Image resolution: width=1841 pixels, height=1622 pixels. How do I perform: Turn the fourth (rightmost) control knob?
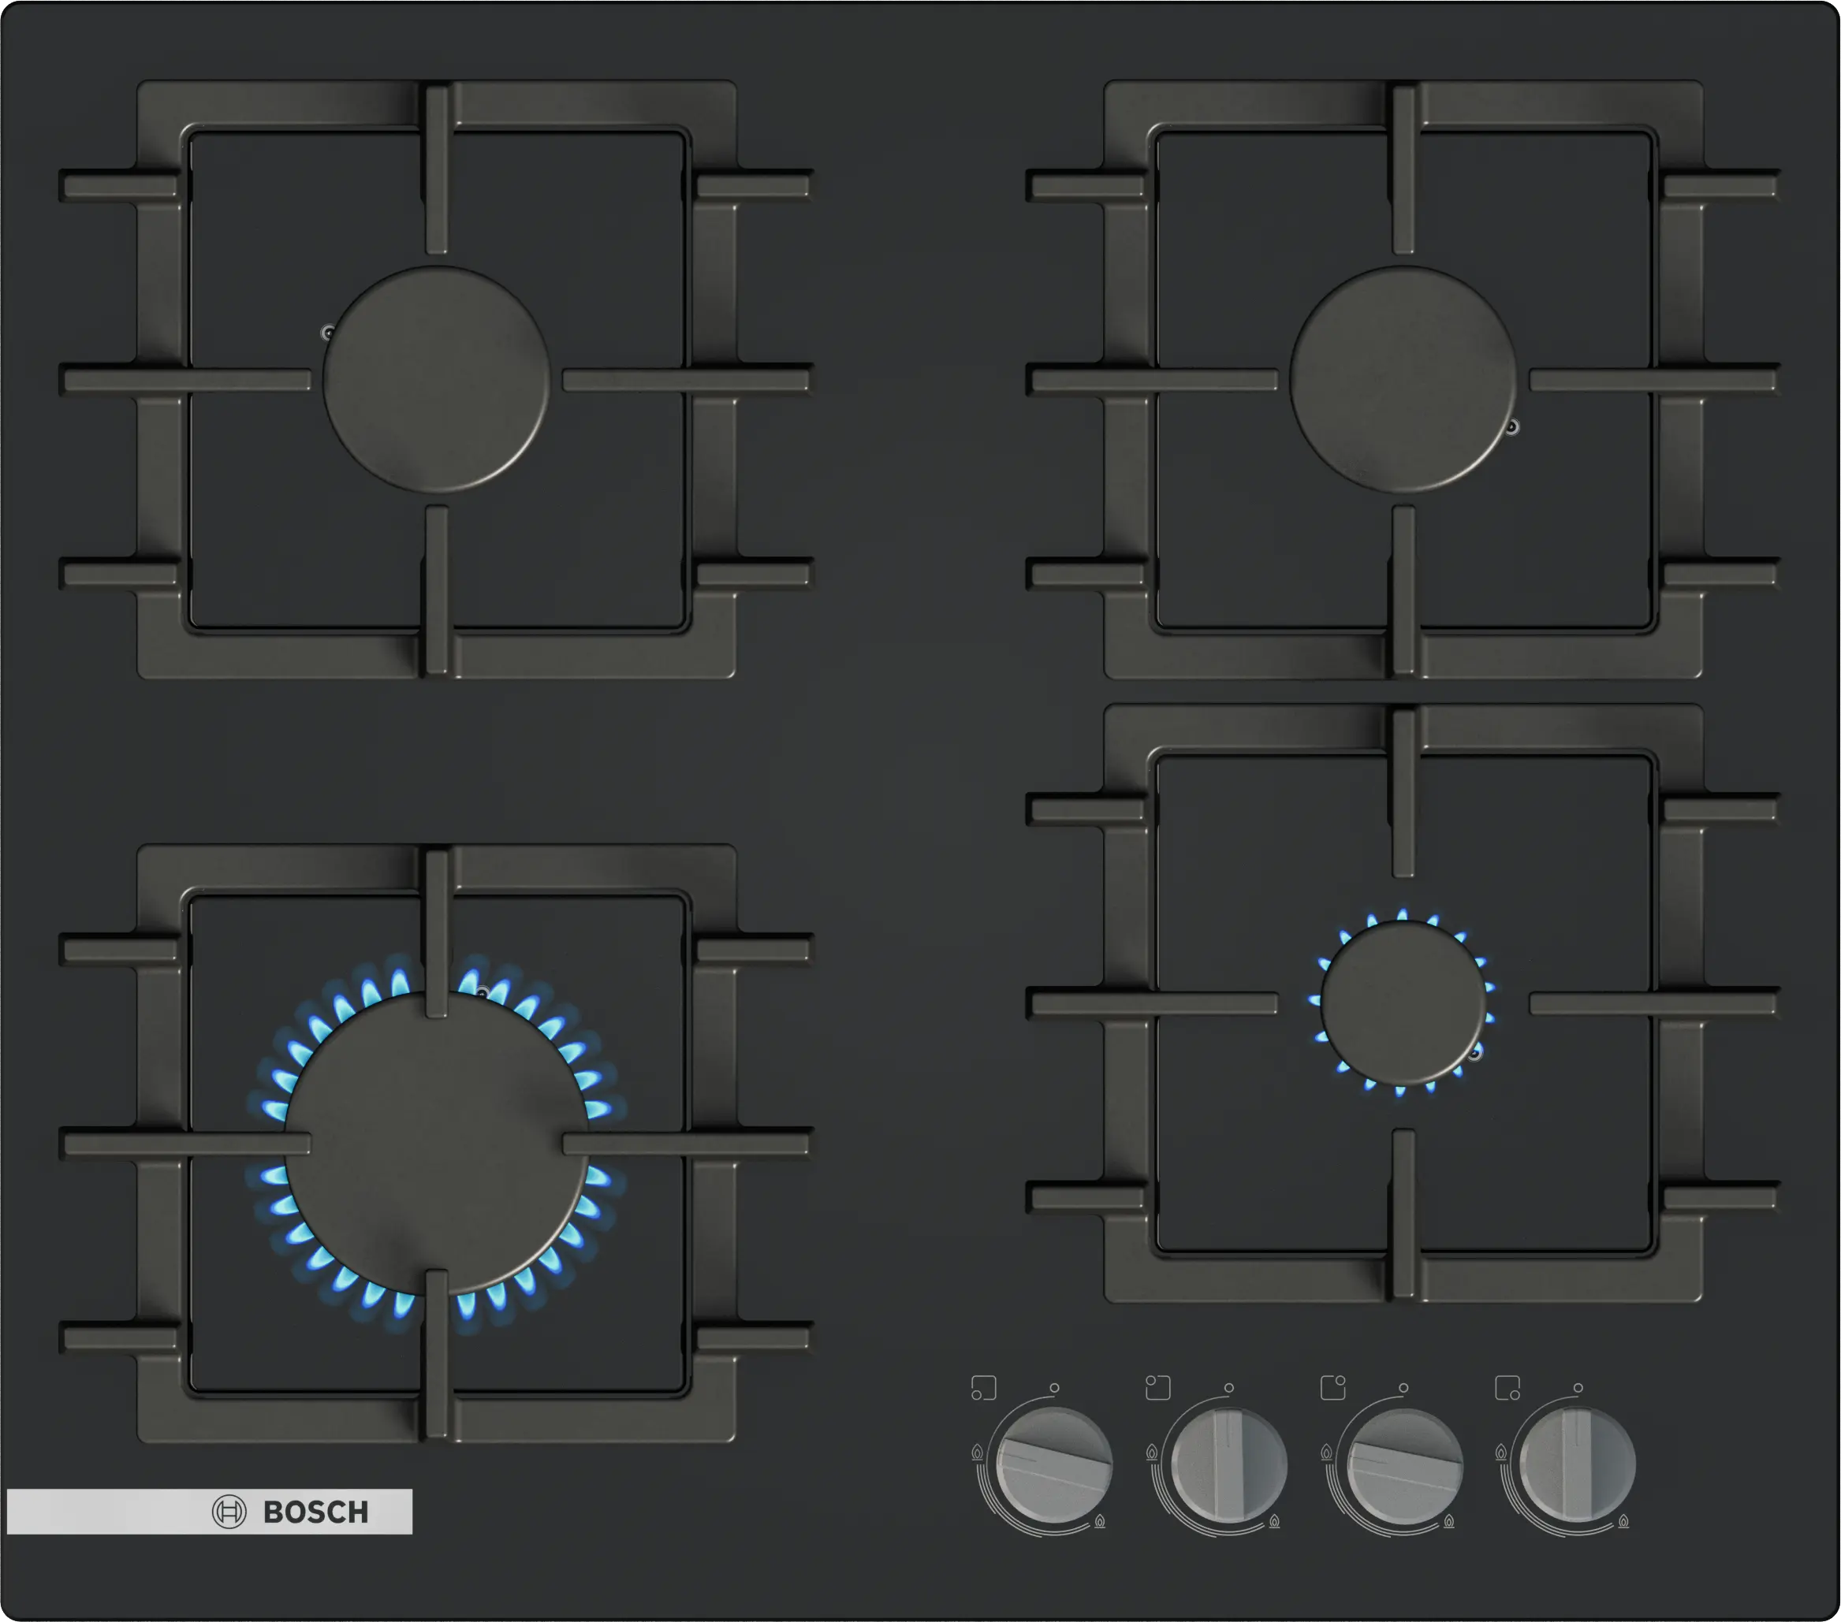point(1577,1465)
